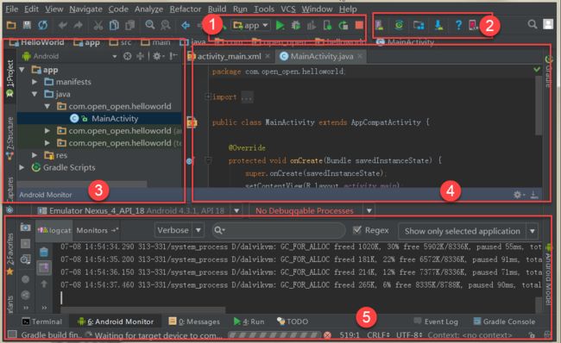Image resolution: width=561 pixels, height=343 pixels.
Task: Click the Paste icon in toolbar
Action: (x=129, y=25)
